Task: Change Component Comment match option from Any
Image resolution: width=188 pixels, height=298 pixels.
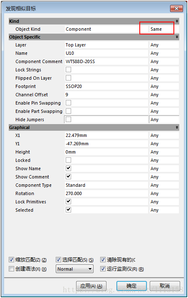Action: coord(164,61)
